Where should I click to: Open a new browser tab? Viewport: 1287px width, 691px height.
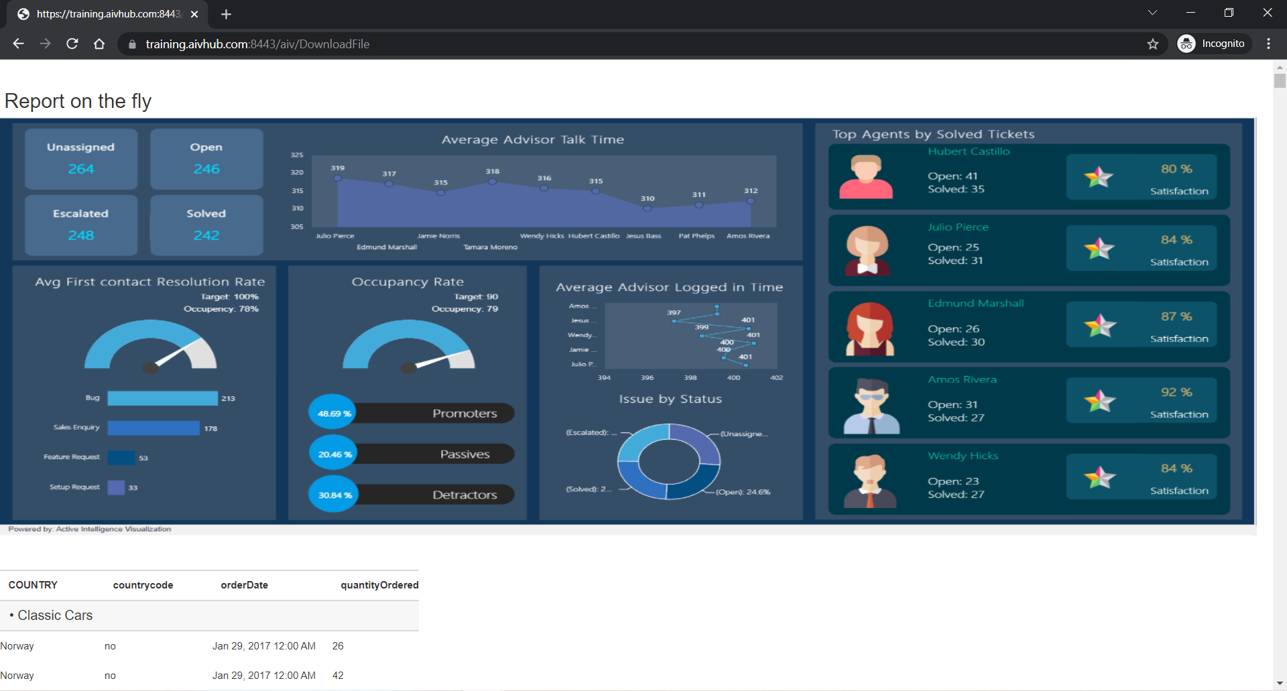pos(226,14)
